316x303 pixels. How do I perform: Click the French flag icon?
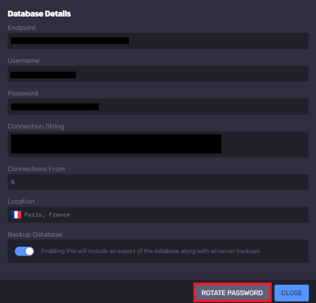pyautogui.click(x=16, y=214)
